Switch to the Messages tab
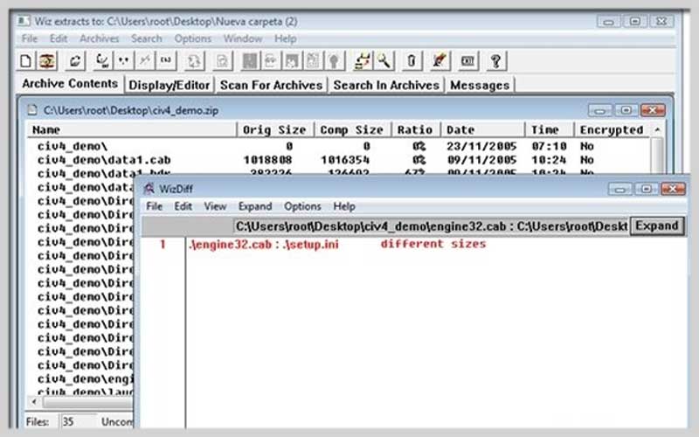The height and width of the screenshot is (437, 699). pyautogui.click(x=480, y=85)
